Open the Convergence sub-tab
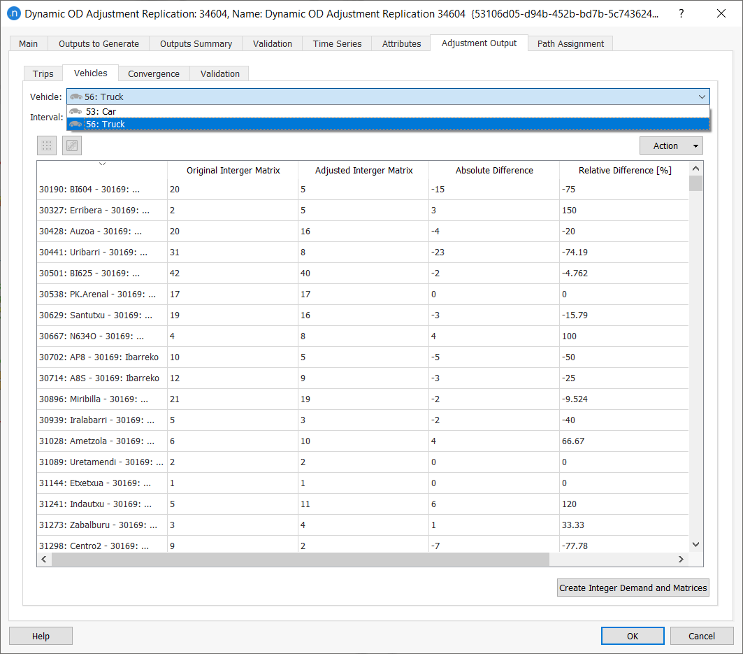The height and width of the screenshot is (654, 743). [x=154, y=73]
